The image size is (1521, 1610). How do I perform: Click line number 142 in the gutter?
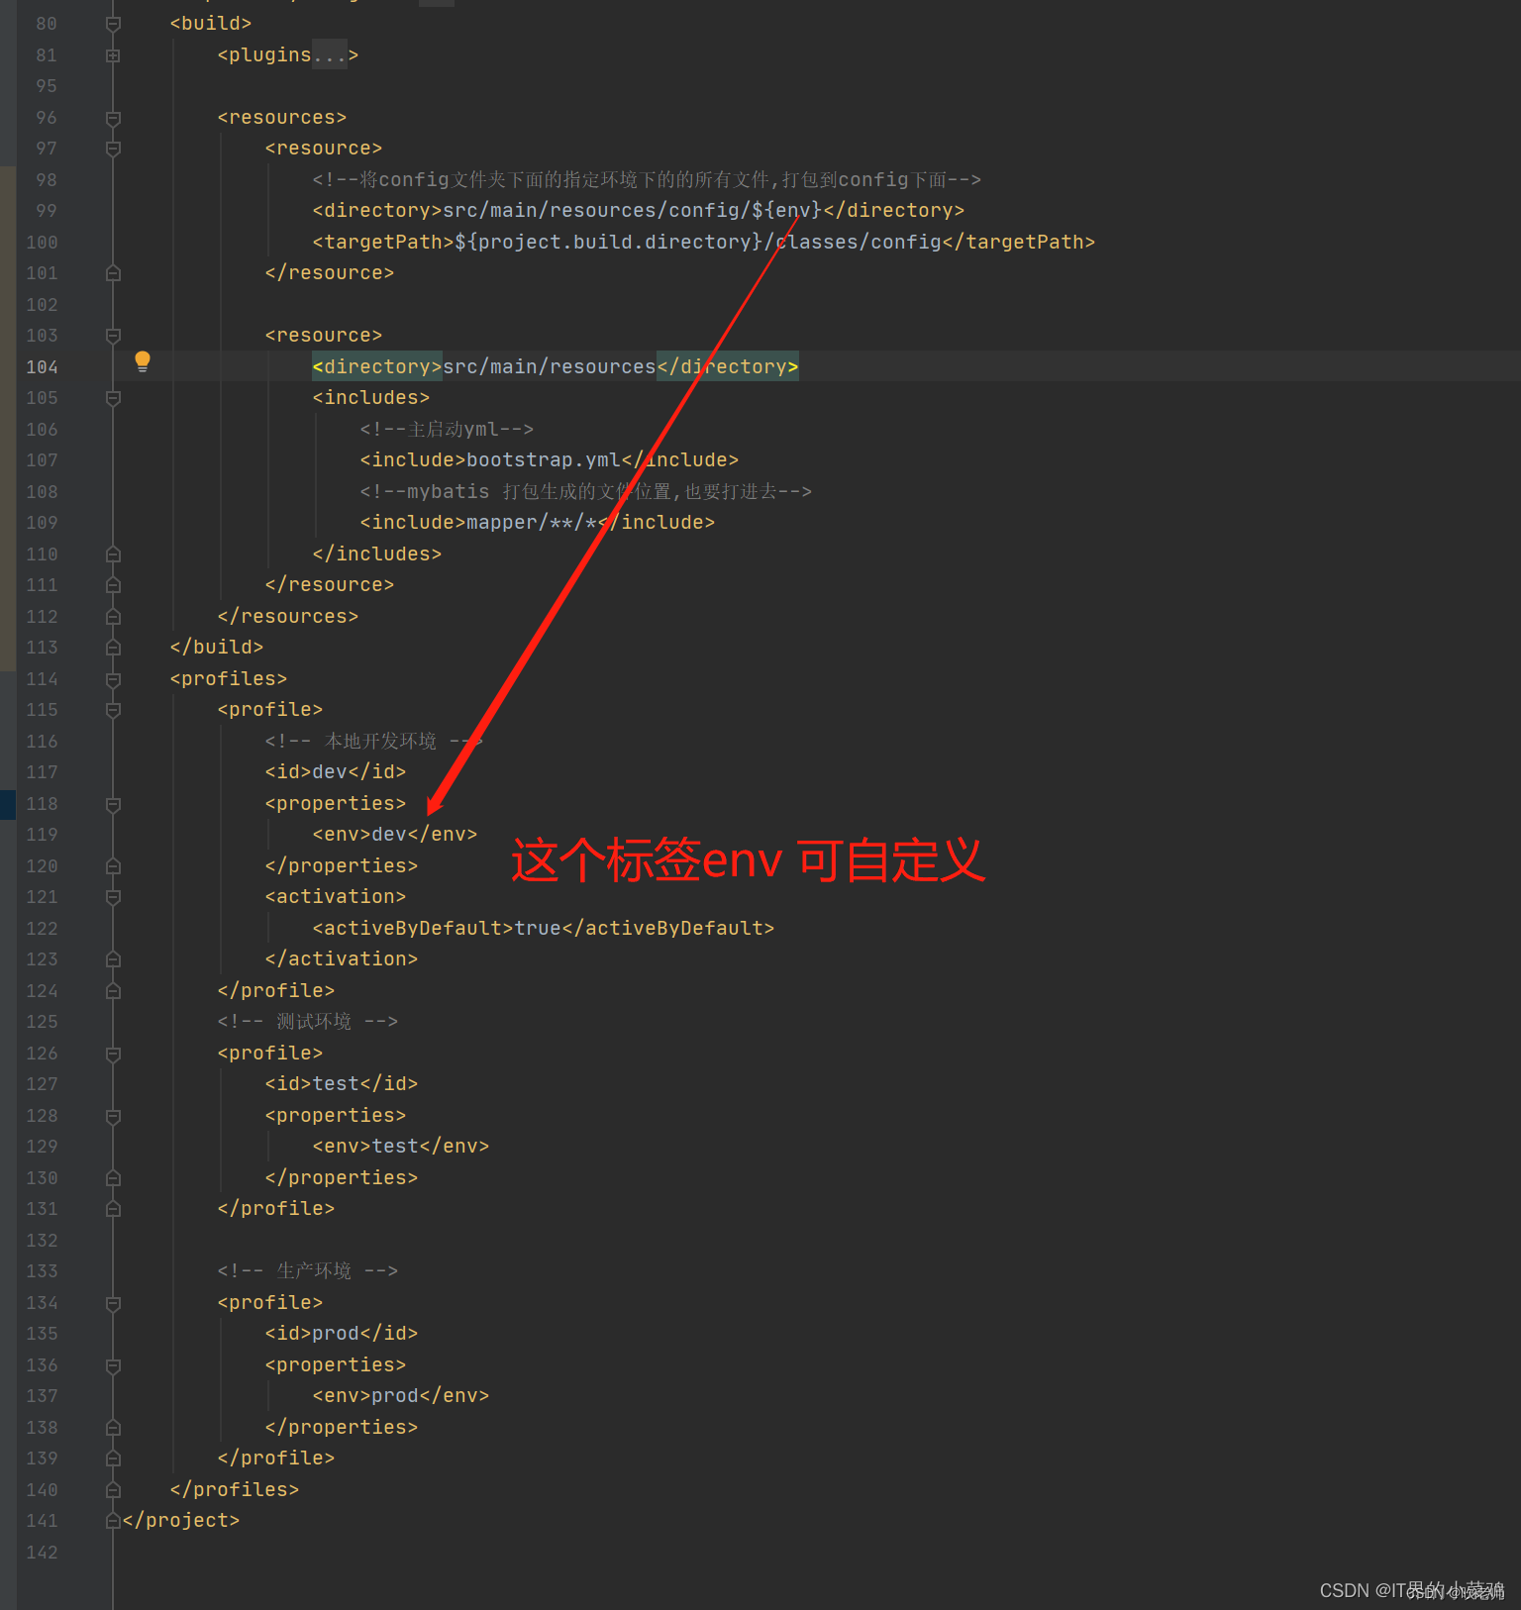coord(42,1553)
